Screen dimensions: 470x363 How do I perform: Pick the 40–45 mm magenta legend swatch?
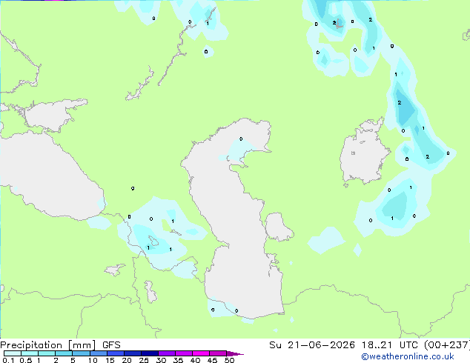click(201, 353)
